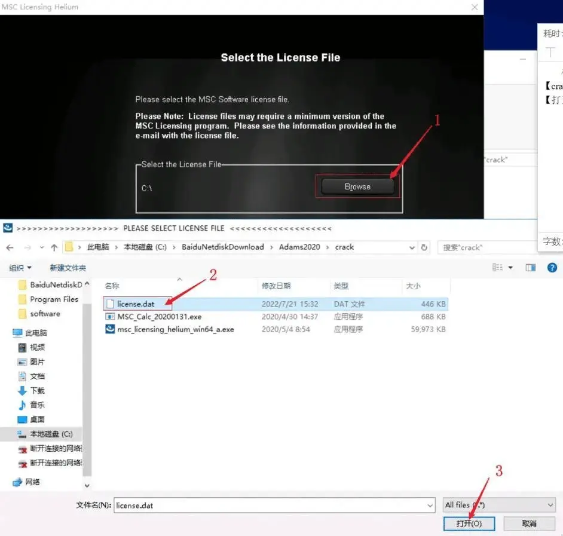Change the file view layout icon
Screen dimensions: 563x536
497,268
